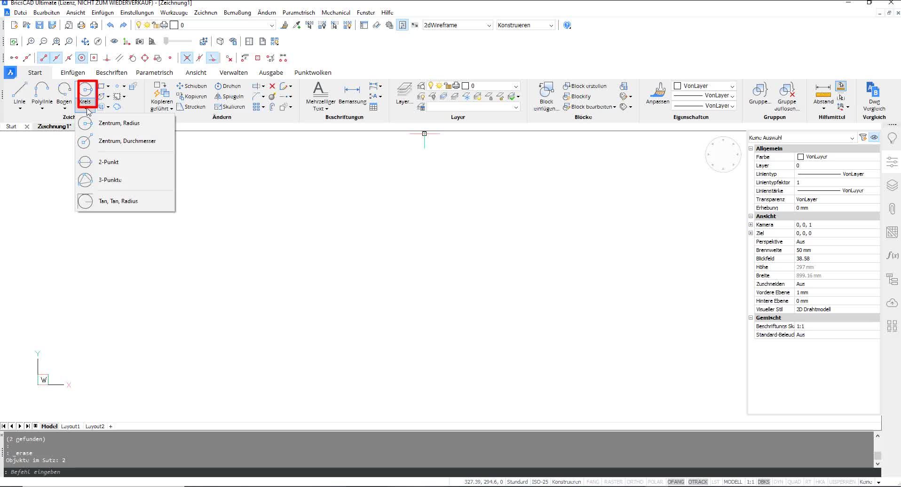
Task: Open the 2dWireframe visual style dropdown
Action: click(x=457, y=25)
